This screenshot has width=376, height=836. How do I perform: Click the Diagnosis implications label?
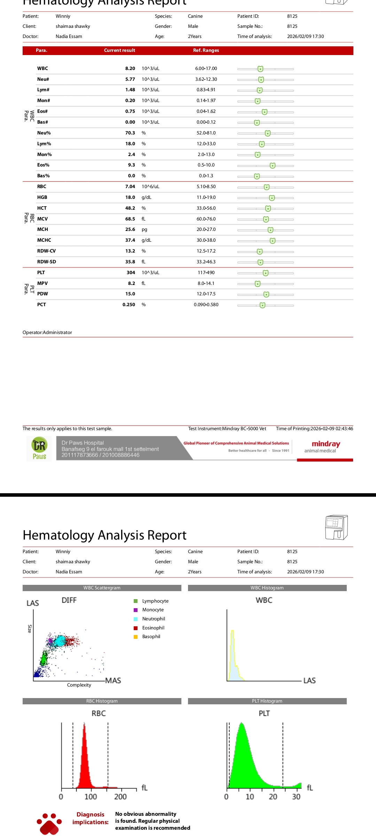[x=91, y=818]
